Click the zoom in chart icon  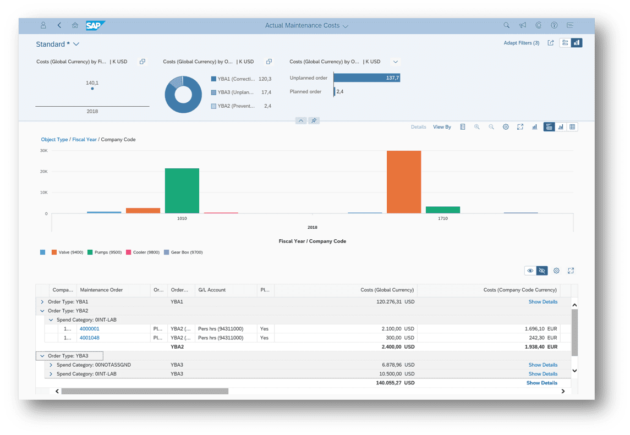pyautogui.click(x=477, y=127)
